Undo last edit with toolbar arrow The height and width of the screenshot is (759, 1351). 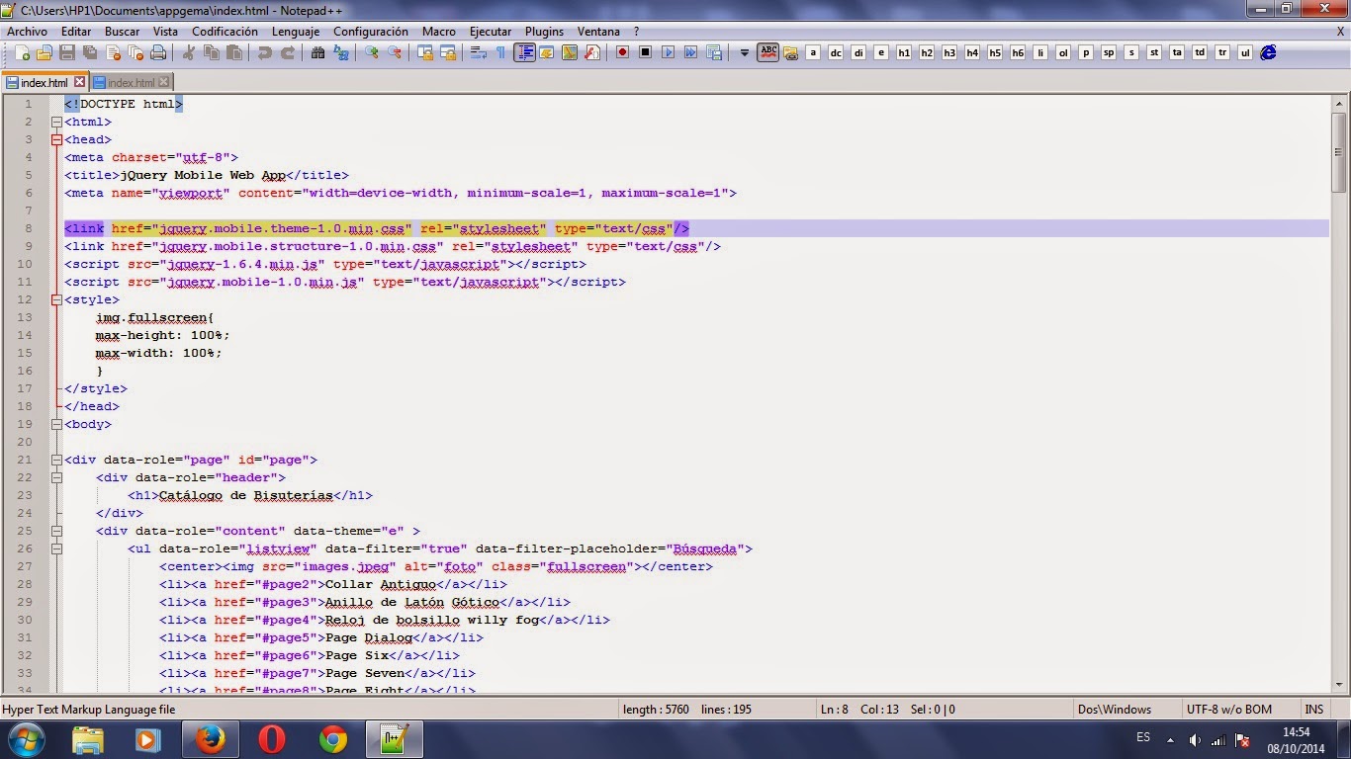point(265,52)
